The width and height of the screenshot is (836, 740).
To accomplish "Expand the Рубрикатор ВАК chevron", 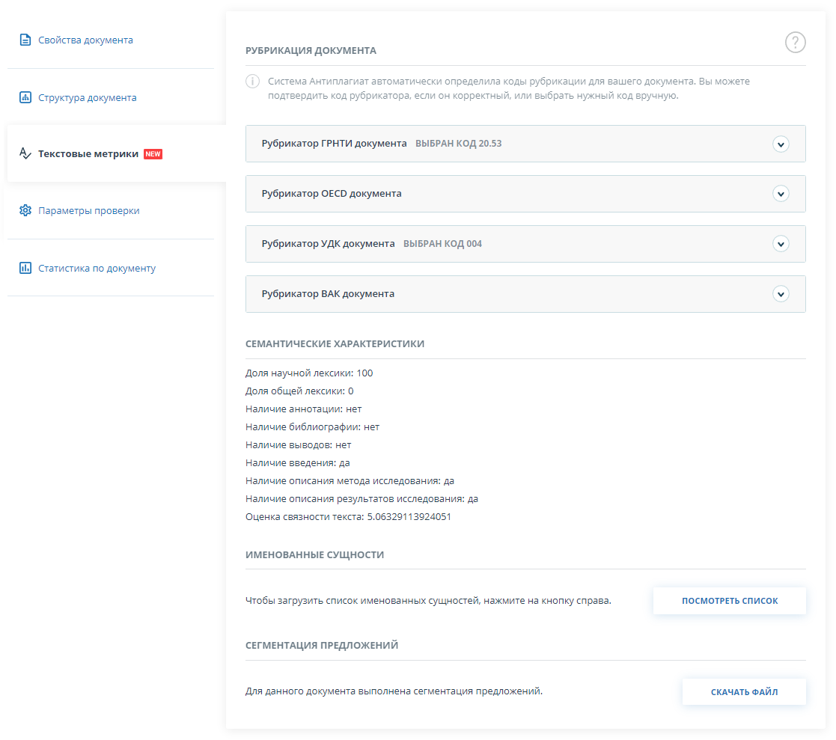I will [x=781, y=294].
